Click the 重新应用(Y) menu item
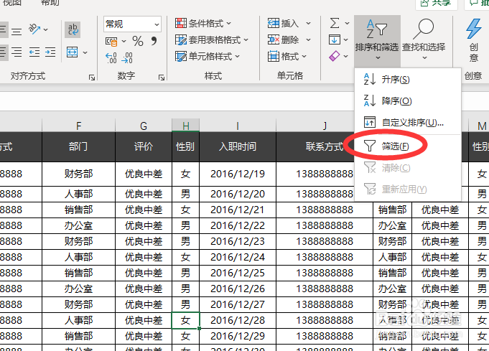489x351 pixels. [x=408, y=189]
